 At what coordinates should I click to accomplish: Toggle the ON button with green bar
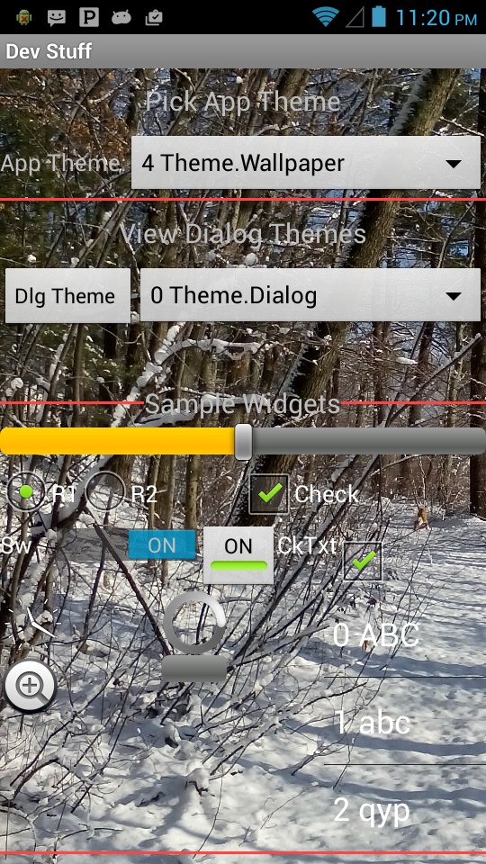(238, 555)
